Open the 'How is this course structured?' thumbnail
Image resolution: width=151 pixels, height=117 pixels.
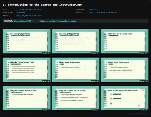point(125,98)
